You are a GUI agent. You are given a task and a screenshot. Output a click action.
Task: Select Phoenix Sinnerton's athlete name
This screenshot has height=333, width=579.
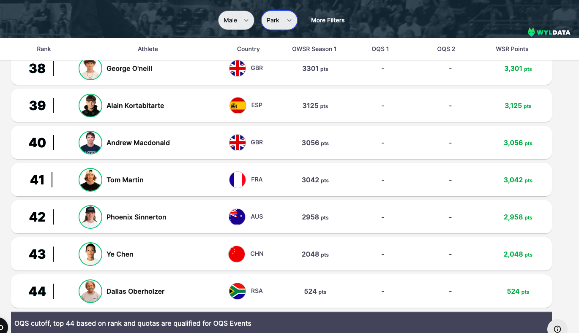(x=136, y=217)
